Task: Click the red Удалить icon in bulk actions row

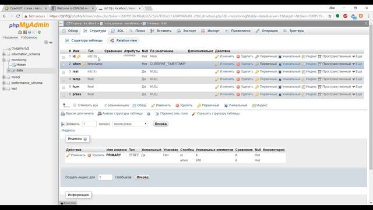Action: click(x=177, y=106)
